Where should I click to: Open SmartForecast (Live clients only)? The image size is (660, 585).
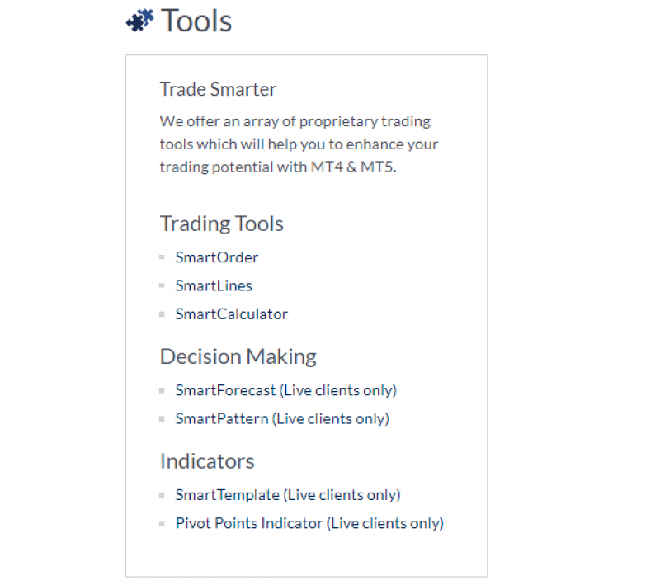click(x=285, y=390)
